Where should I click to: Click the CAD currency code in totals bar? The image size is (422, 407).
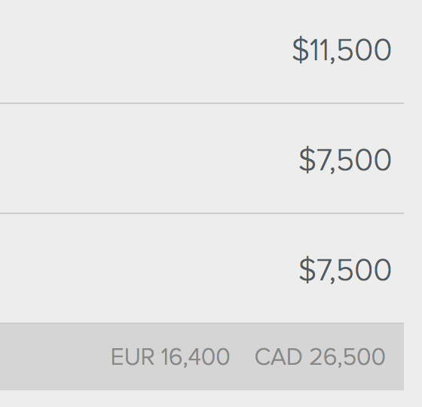pyautogui.click(x=278, y=357)
